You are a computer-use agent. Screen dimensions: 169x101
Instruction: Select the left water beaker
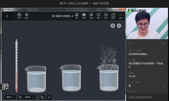(36, 79)
